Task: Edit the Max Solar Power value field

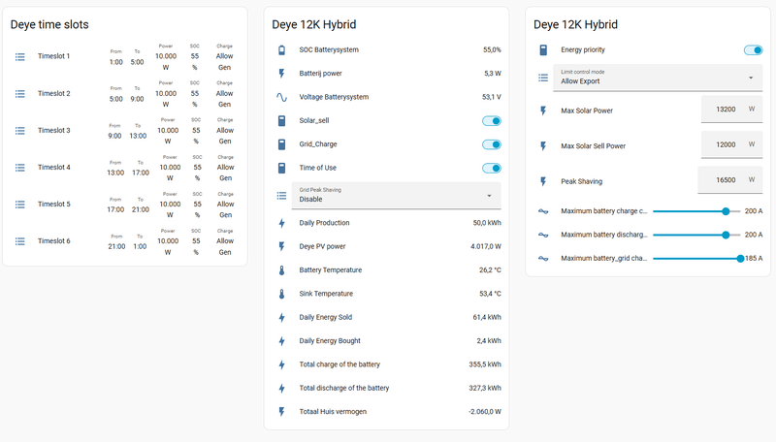Action: 731,110
